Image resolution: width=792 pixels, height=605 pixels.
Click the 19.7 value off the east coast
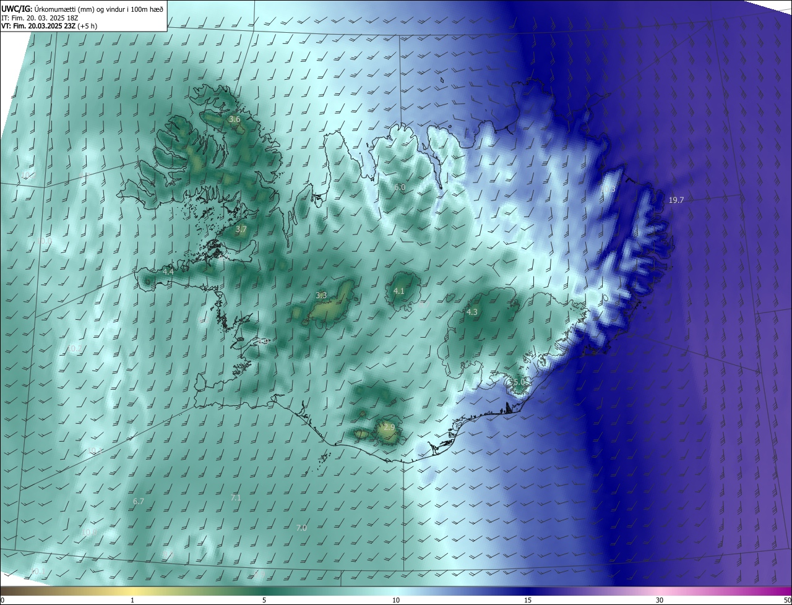[676, 200]
